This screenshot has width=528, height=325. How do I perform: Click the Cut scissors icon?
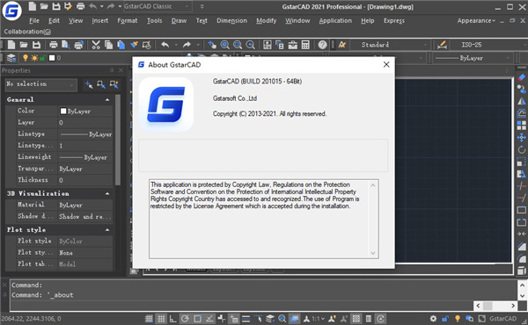tap(96, 45)
